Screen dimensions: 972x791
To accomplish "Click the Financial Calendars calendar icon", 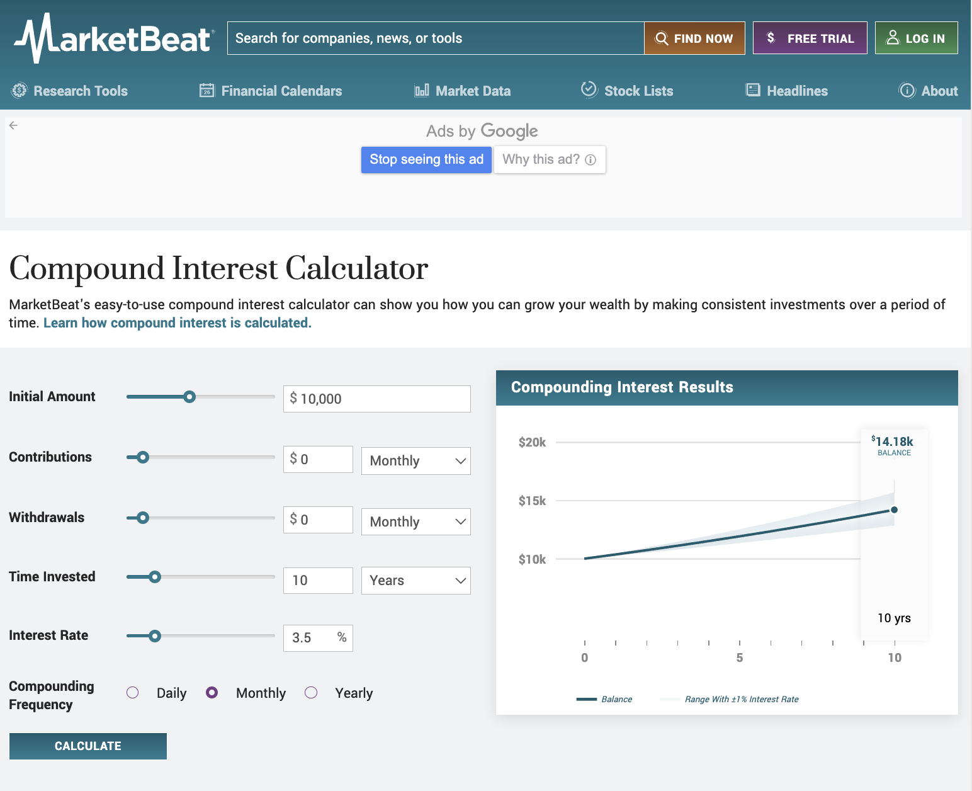I will [207, 91].
